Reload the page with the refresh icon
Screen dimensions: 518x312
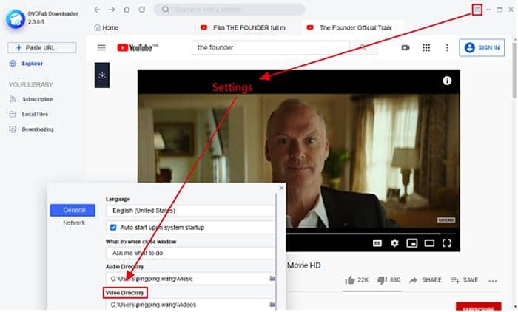pos(142,10)
